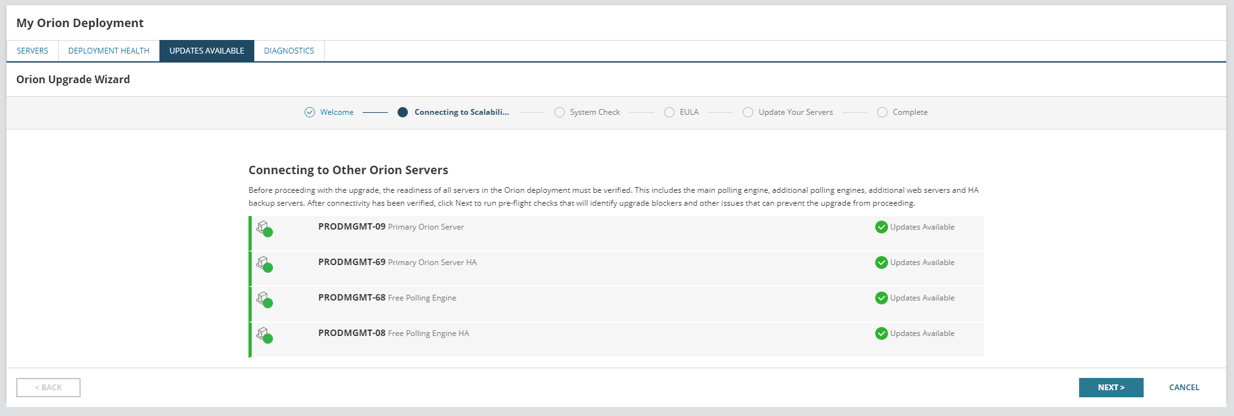Click the EULA step circle
1234x416 pixels.
(x=669, y=112)
